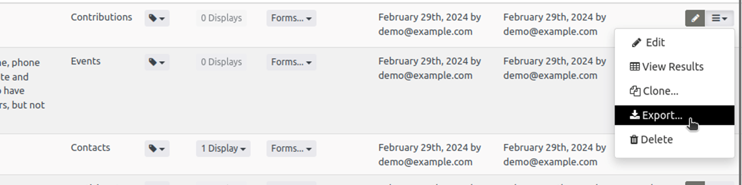This screenshot has width=742, height=185.
Task: Click the download icon beside Export...
Action: (x=634, y=115)
